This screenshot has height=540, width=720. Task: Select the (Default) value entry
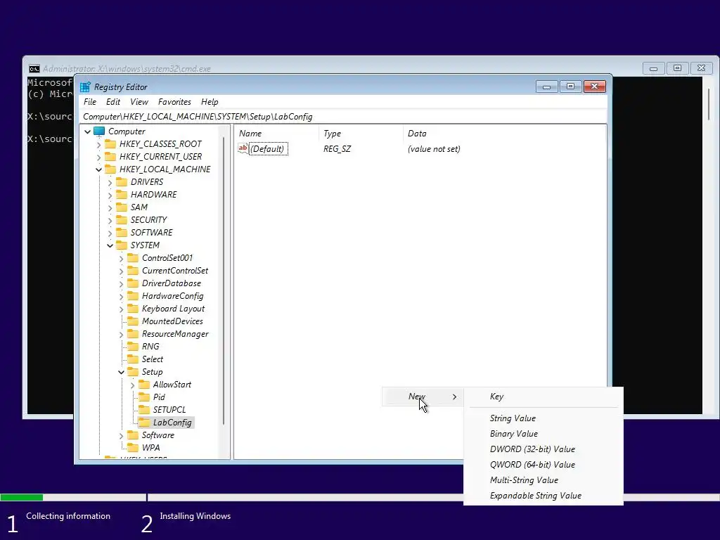tap(267, 149)
